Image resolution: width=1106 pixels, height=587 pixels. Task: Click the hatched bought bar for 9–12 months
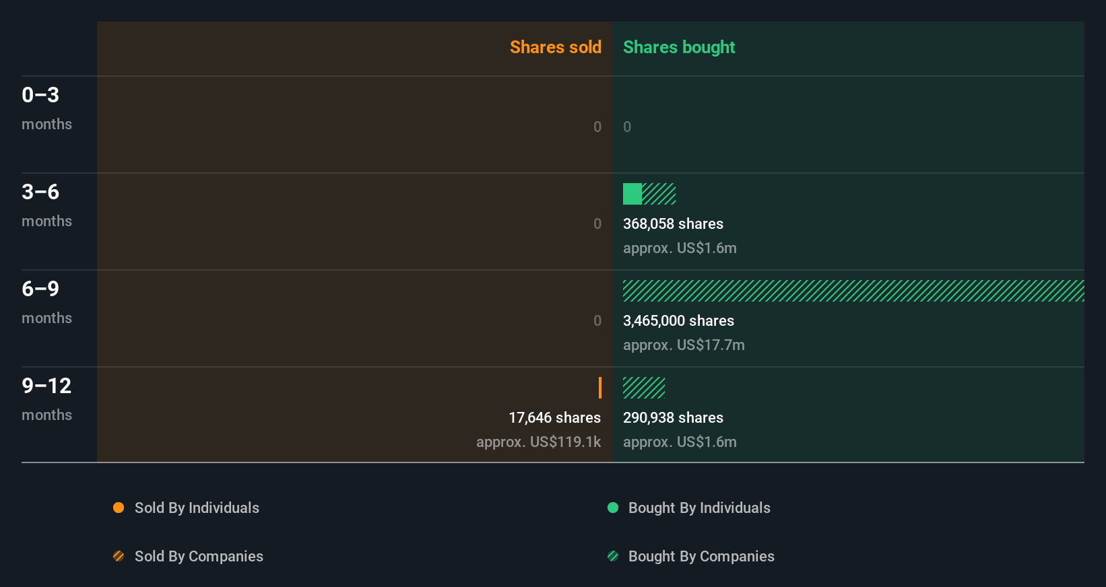pyautogui.click(x=644, y=388)
